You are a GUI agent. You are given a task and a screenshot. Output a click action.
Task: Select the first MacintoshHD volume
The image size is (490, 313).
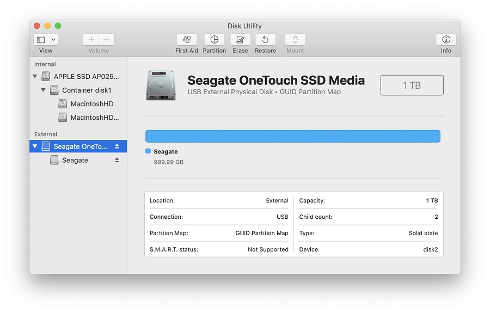click(91, 104)
